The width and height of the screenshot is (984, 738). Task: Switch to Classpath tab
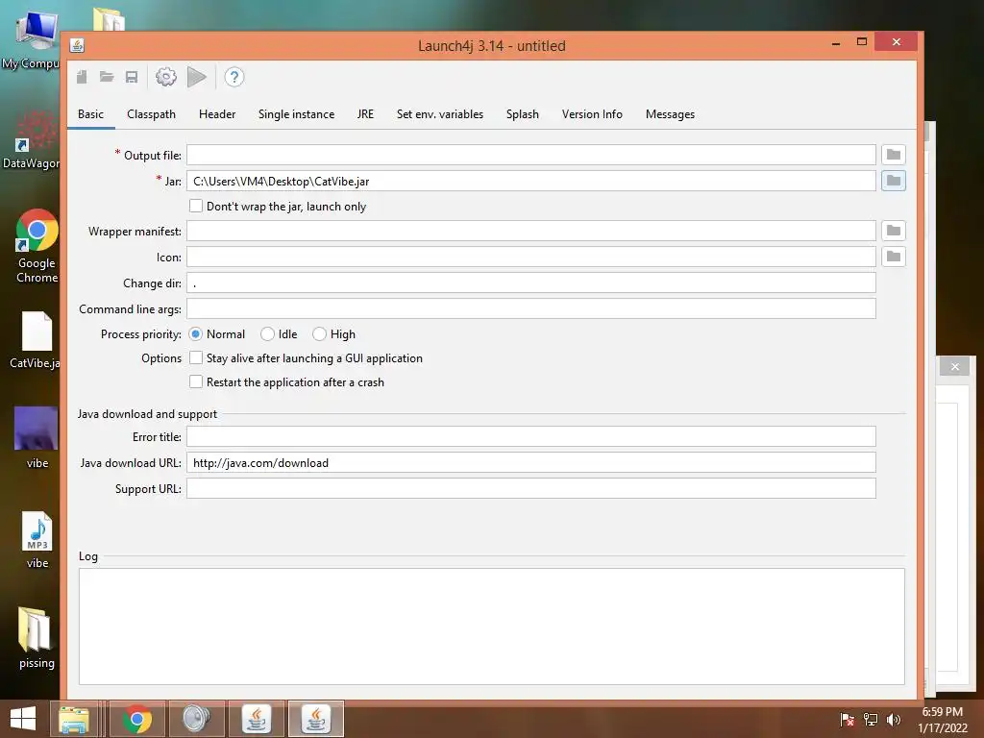tap(151, 114)
